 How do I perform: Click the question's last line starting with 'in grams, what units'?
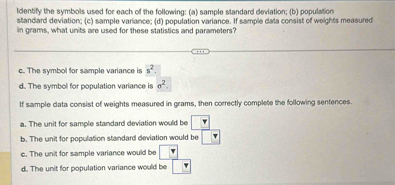(x=127, y=31)
